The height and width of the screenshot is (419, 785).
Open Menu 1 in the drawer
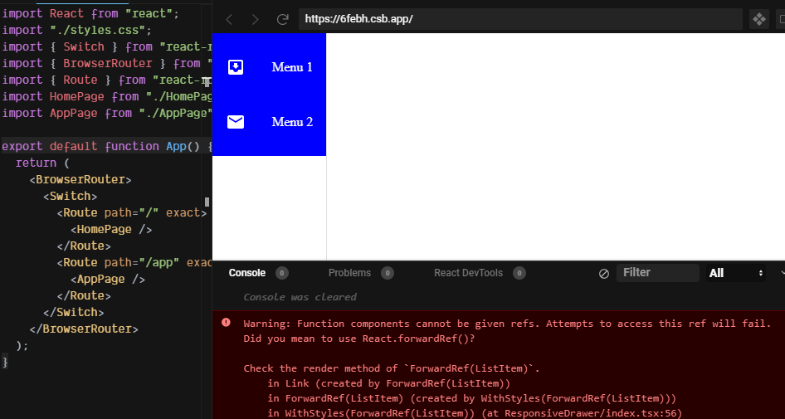[x=270, y=67]
